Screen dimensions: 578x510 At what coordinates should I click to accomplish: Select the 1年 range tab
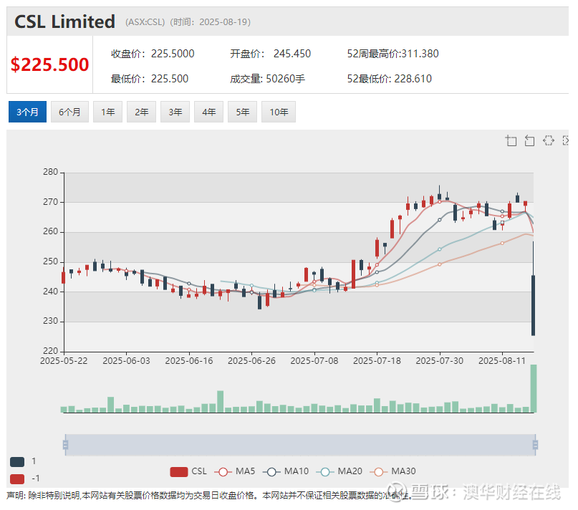(x=108, y=112)
